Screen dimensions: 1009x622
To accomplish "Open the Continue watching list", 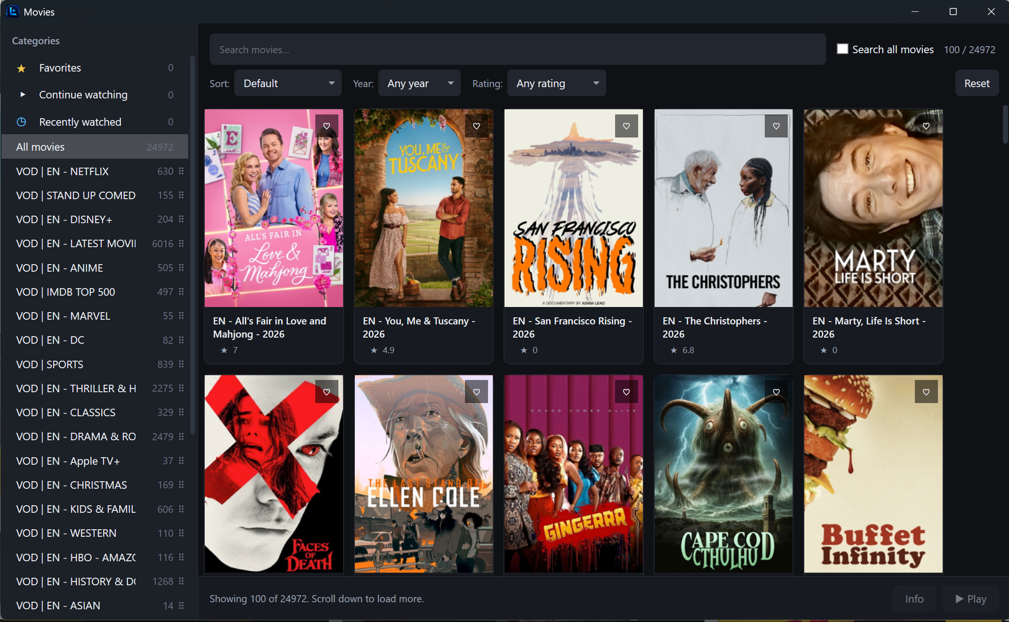I will 95,95.
